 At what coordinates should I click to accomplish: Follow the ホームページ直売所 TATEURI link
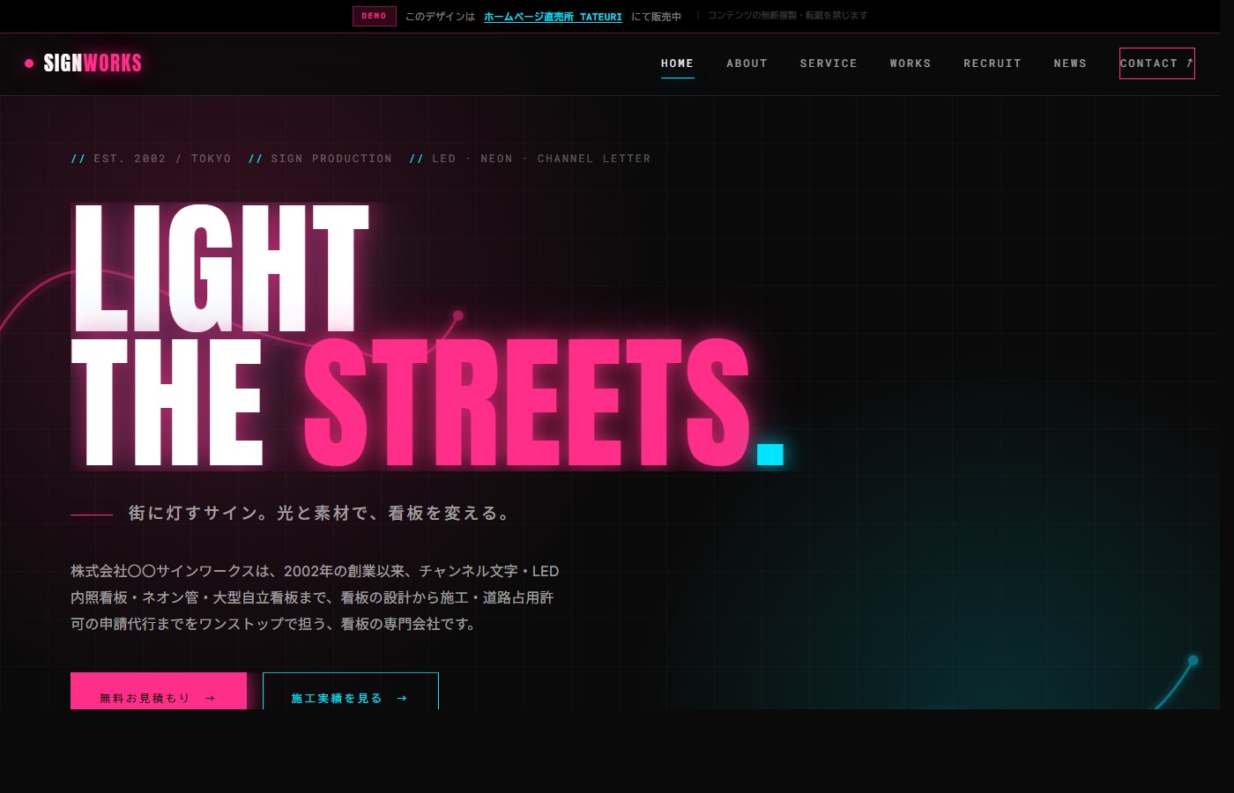point(553,17)
